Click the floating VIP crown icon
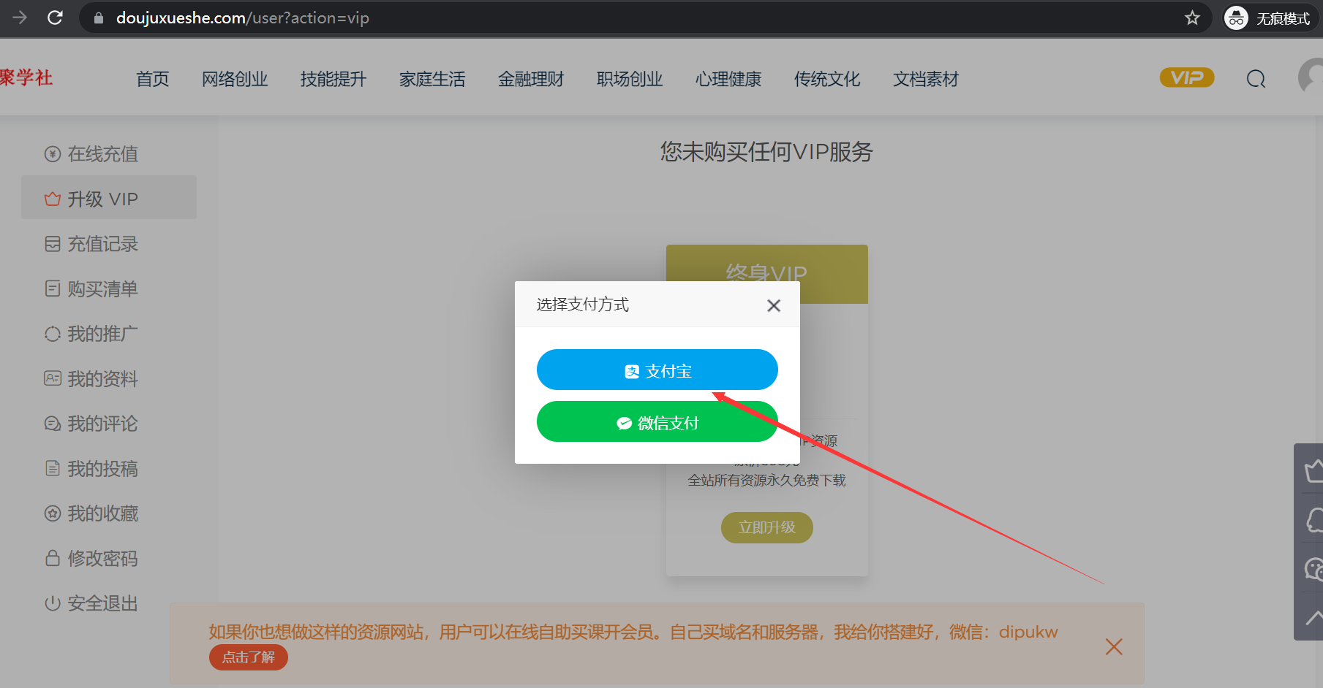Screen dimensions: 1323x688 (x=1313, y=471)
